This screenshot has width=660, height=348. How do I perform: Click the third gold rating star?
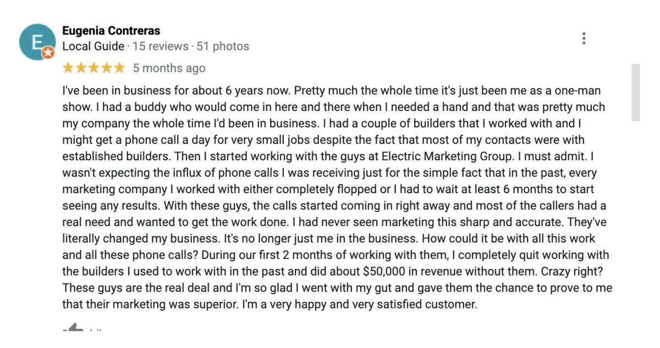click(x=94, y=68)
